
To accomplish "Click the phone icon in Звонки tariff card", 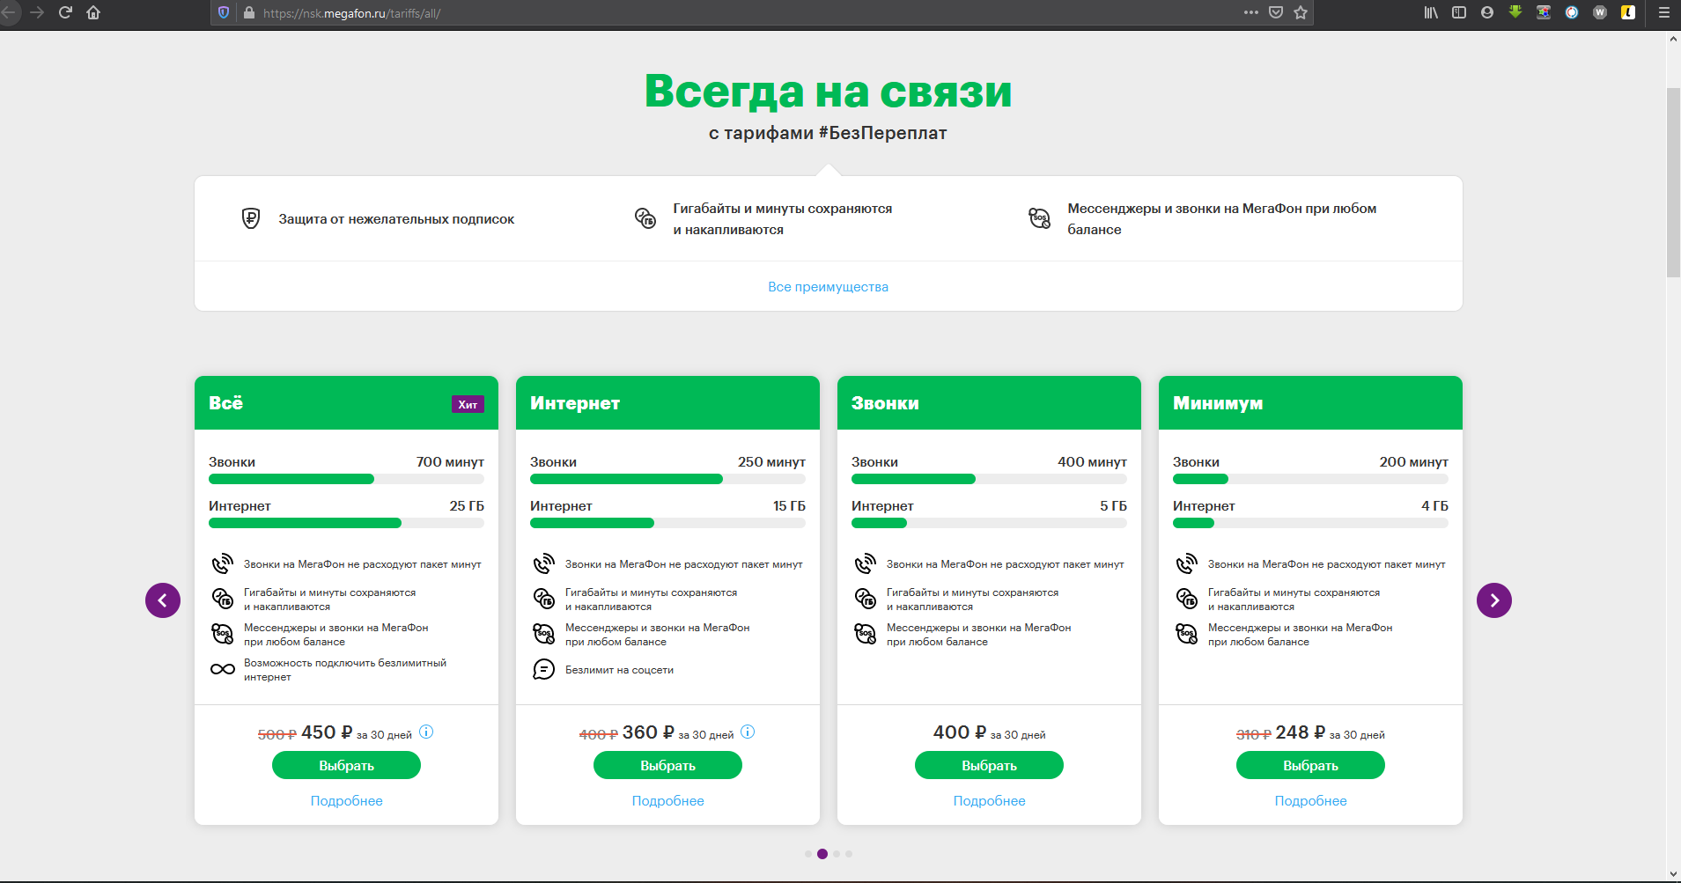I will (x=866, y=563).
